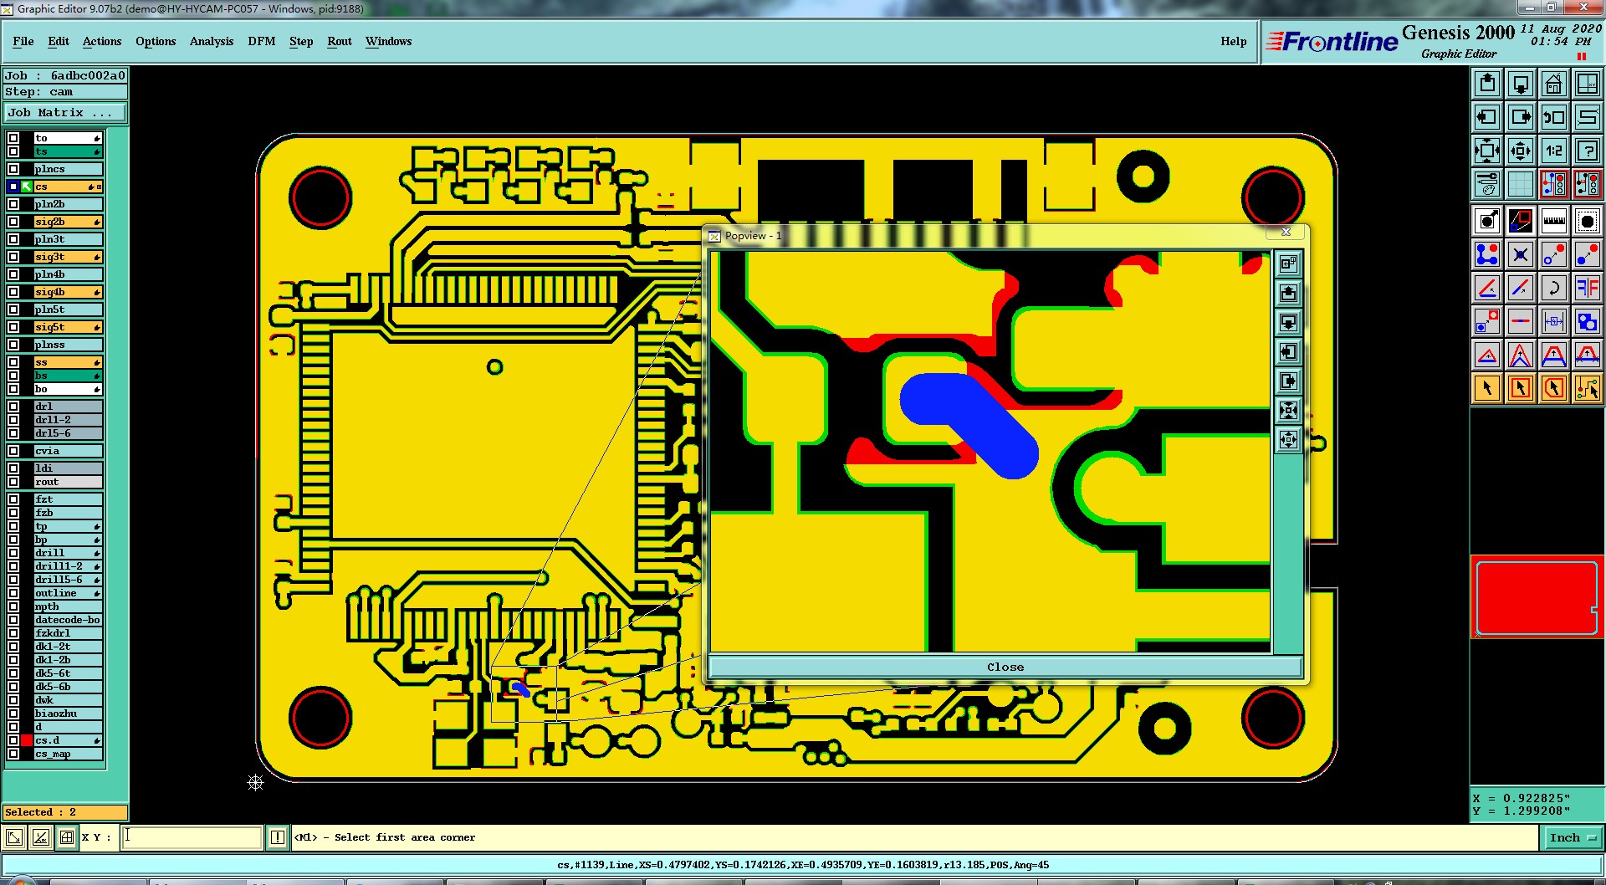Screen dimensions: 1606x885
Task: Select the net select tool
Action: 1588,388
